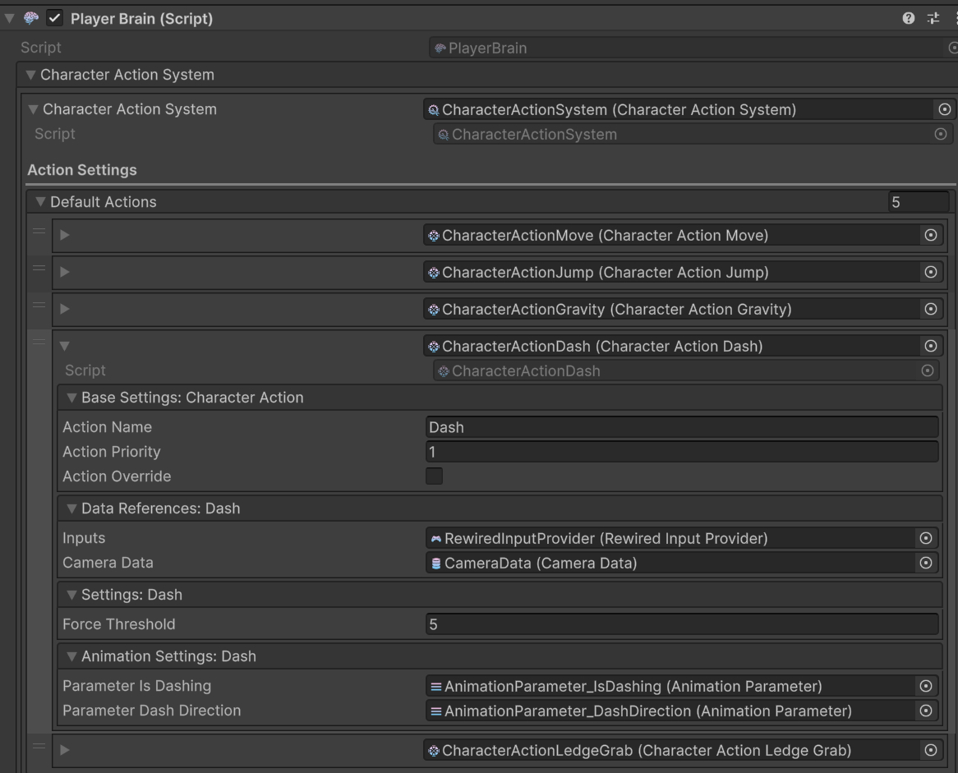The image size is (958, 773).
Task: Collapse the Settings: Dash section
Action: (72, 595)
